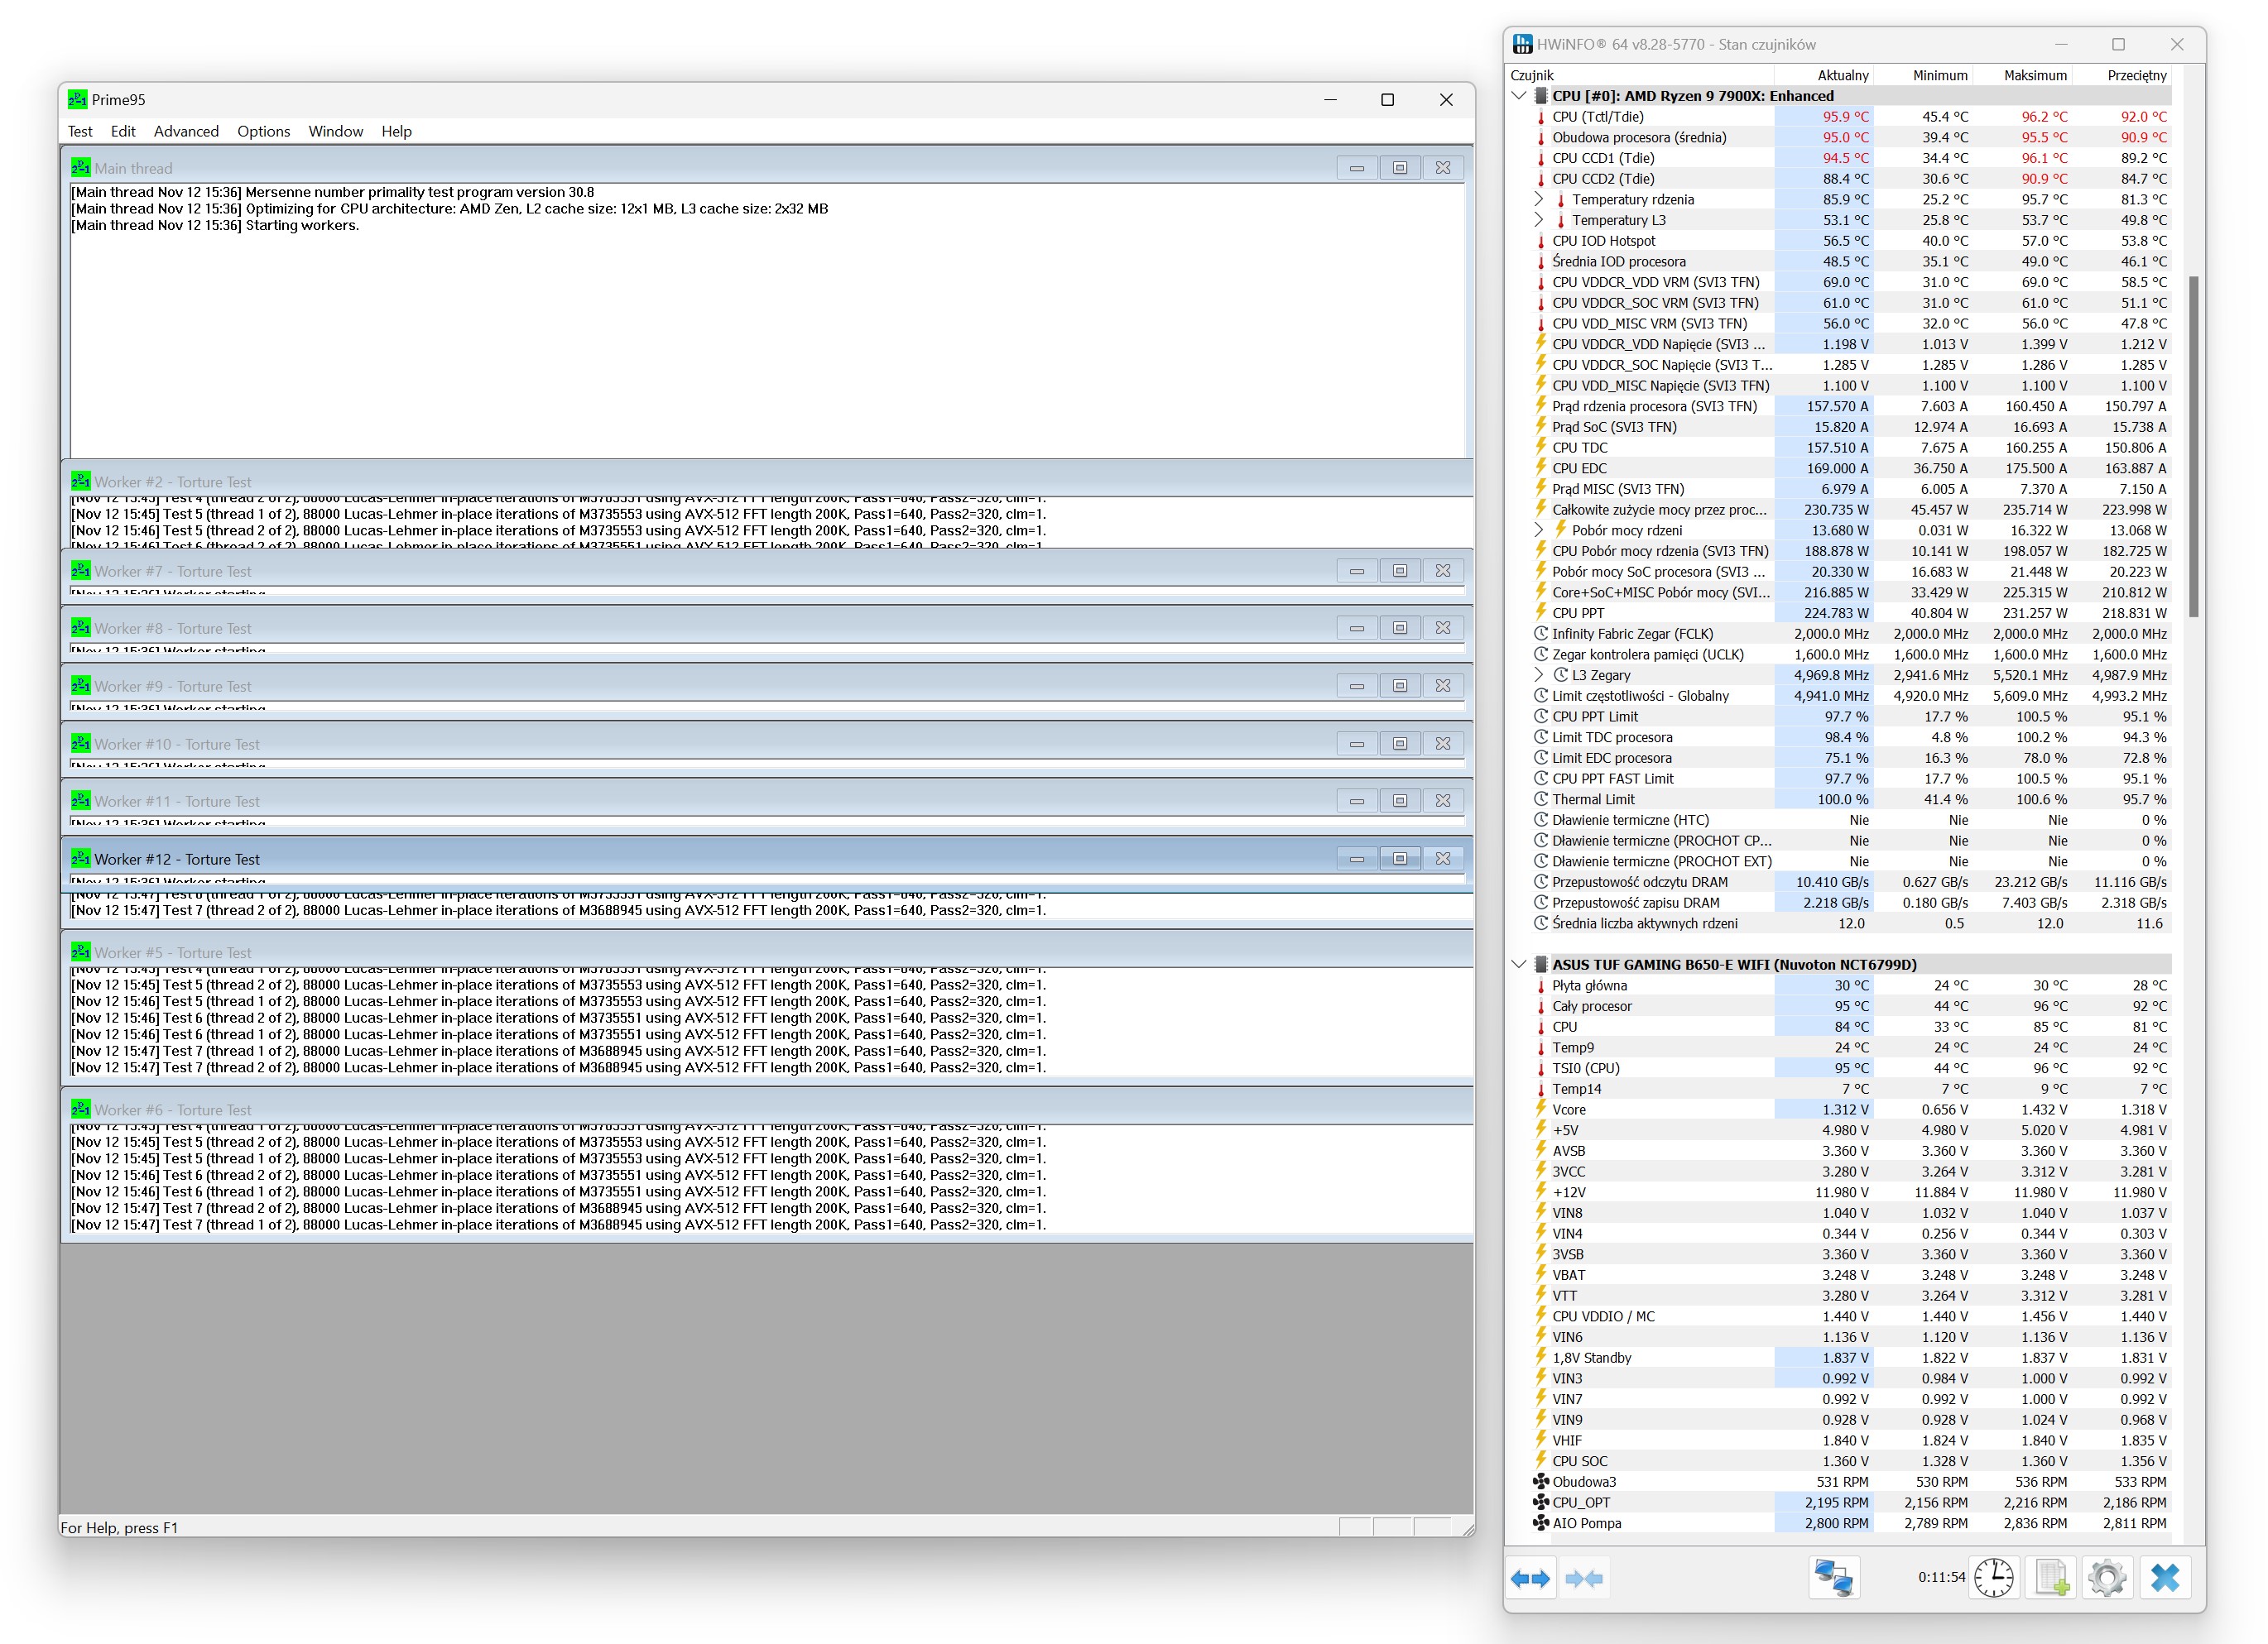Open the Test menu in Prime95

(x=80, y=131)
